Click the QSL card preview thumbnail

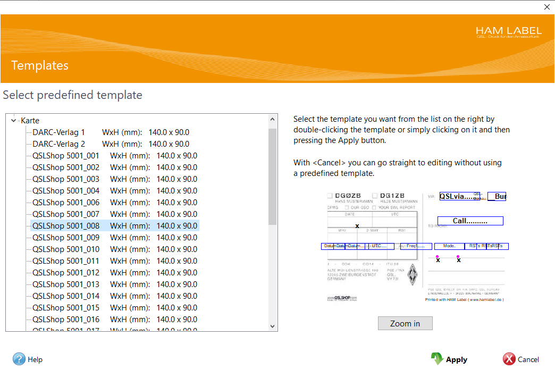[x=415, y=247]
